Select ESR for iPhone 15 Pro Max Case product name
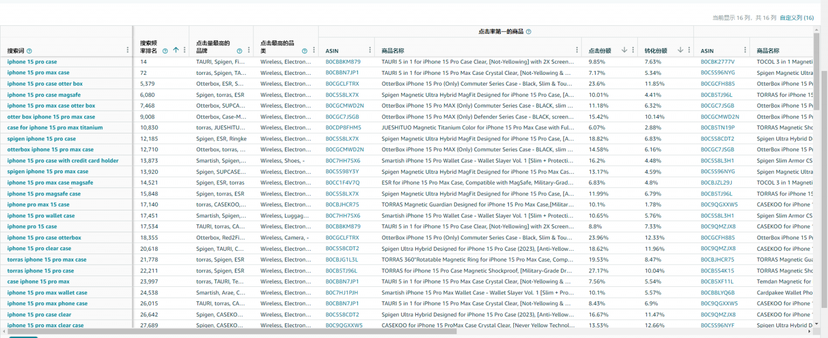Screen dimensions: 828x338 click(x=478, y=182)
